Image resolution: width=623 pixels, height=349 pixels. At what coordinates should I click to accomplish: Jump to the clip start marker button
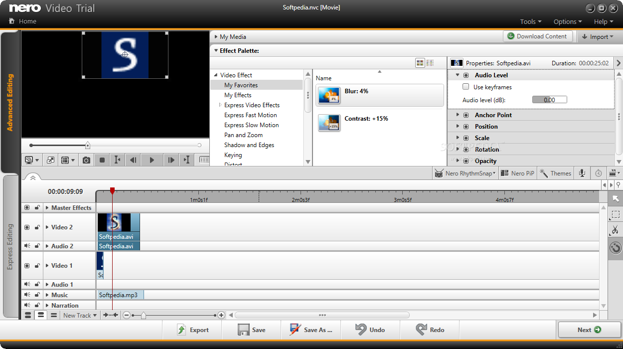click(117, 160)
